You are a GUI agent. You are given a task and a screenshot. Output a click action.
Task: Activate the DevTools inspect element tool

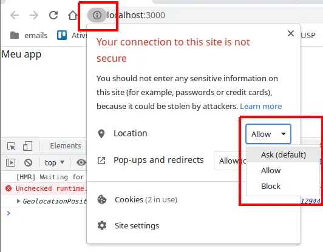11,147
